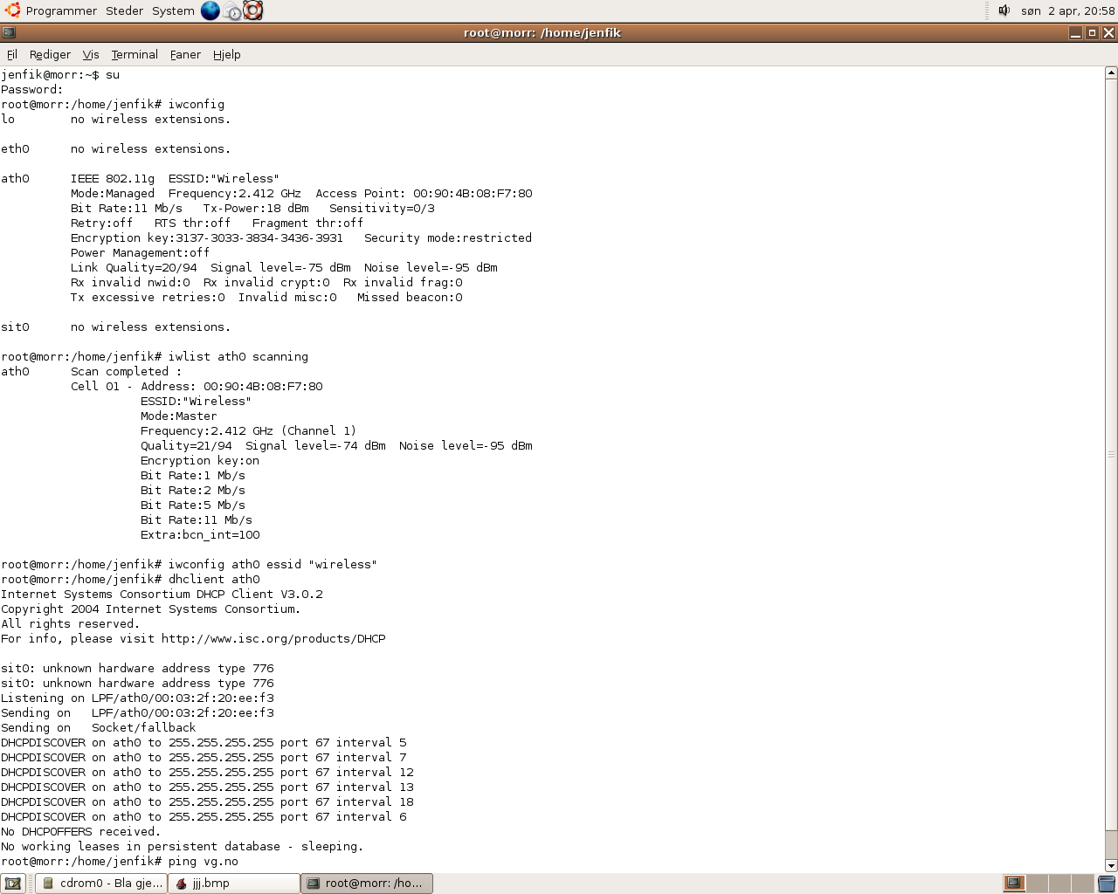The image size is (1118, 894).
Task: Launch the Firefox web browser icon
Action: (x=210, y=10)
